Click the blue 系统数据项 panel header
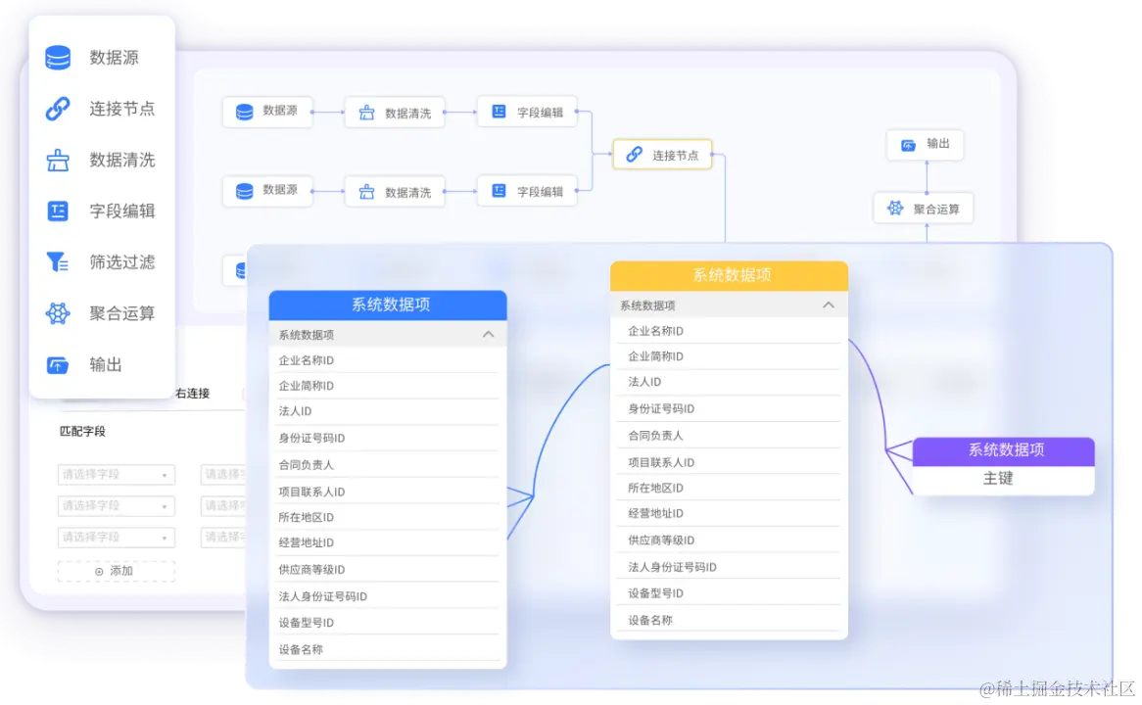1142x705 pixels. (387, 305)
